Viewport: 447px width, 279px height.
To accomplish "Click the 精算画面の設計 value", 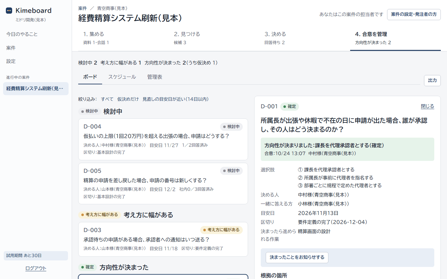I will [x=314, y=232].
